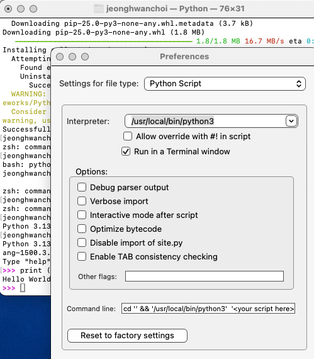Check the Optimize bytecode option
The image size is (314, 359).
tap(82, 229)
